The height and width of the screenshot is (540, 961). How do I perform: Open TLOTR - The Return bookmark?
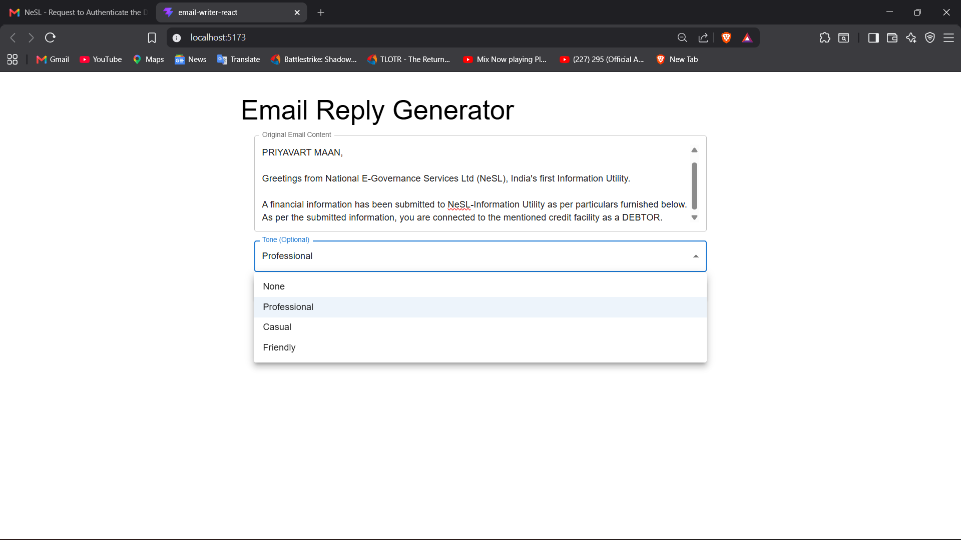pyautogui.click(x=409, y=59)
